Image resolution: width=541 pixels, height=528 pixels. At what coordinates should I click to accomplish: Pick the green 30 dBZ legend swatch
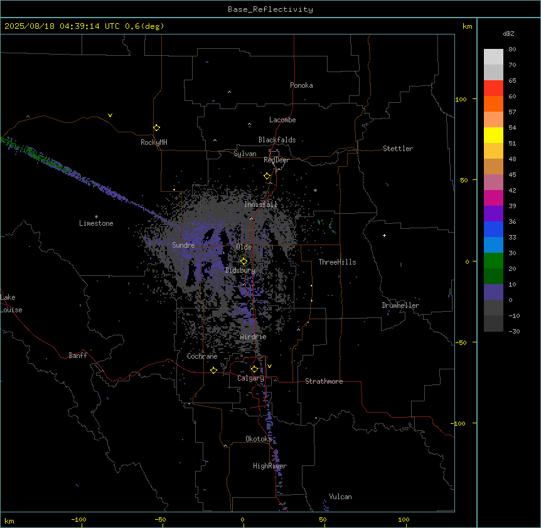coord(493,261)
